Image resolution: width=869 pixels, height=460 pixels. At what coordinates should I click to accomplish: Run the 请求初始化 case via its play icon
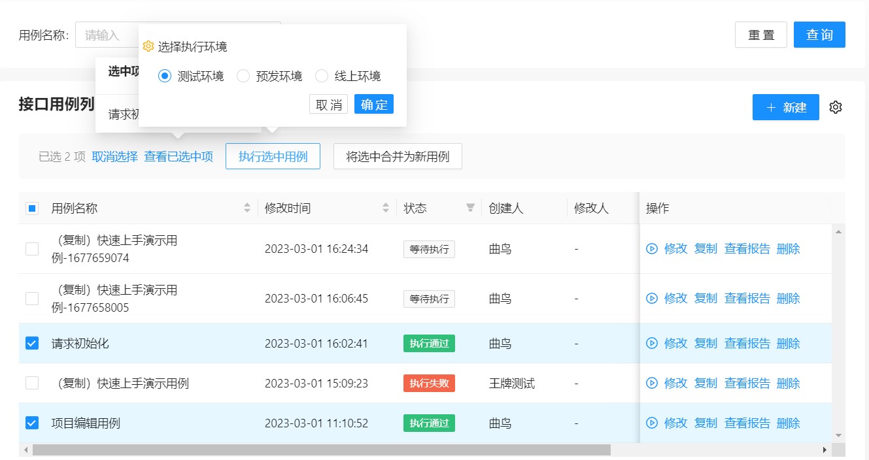[x=651, y=343]
